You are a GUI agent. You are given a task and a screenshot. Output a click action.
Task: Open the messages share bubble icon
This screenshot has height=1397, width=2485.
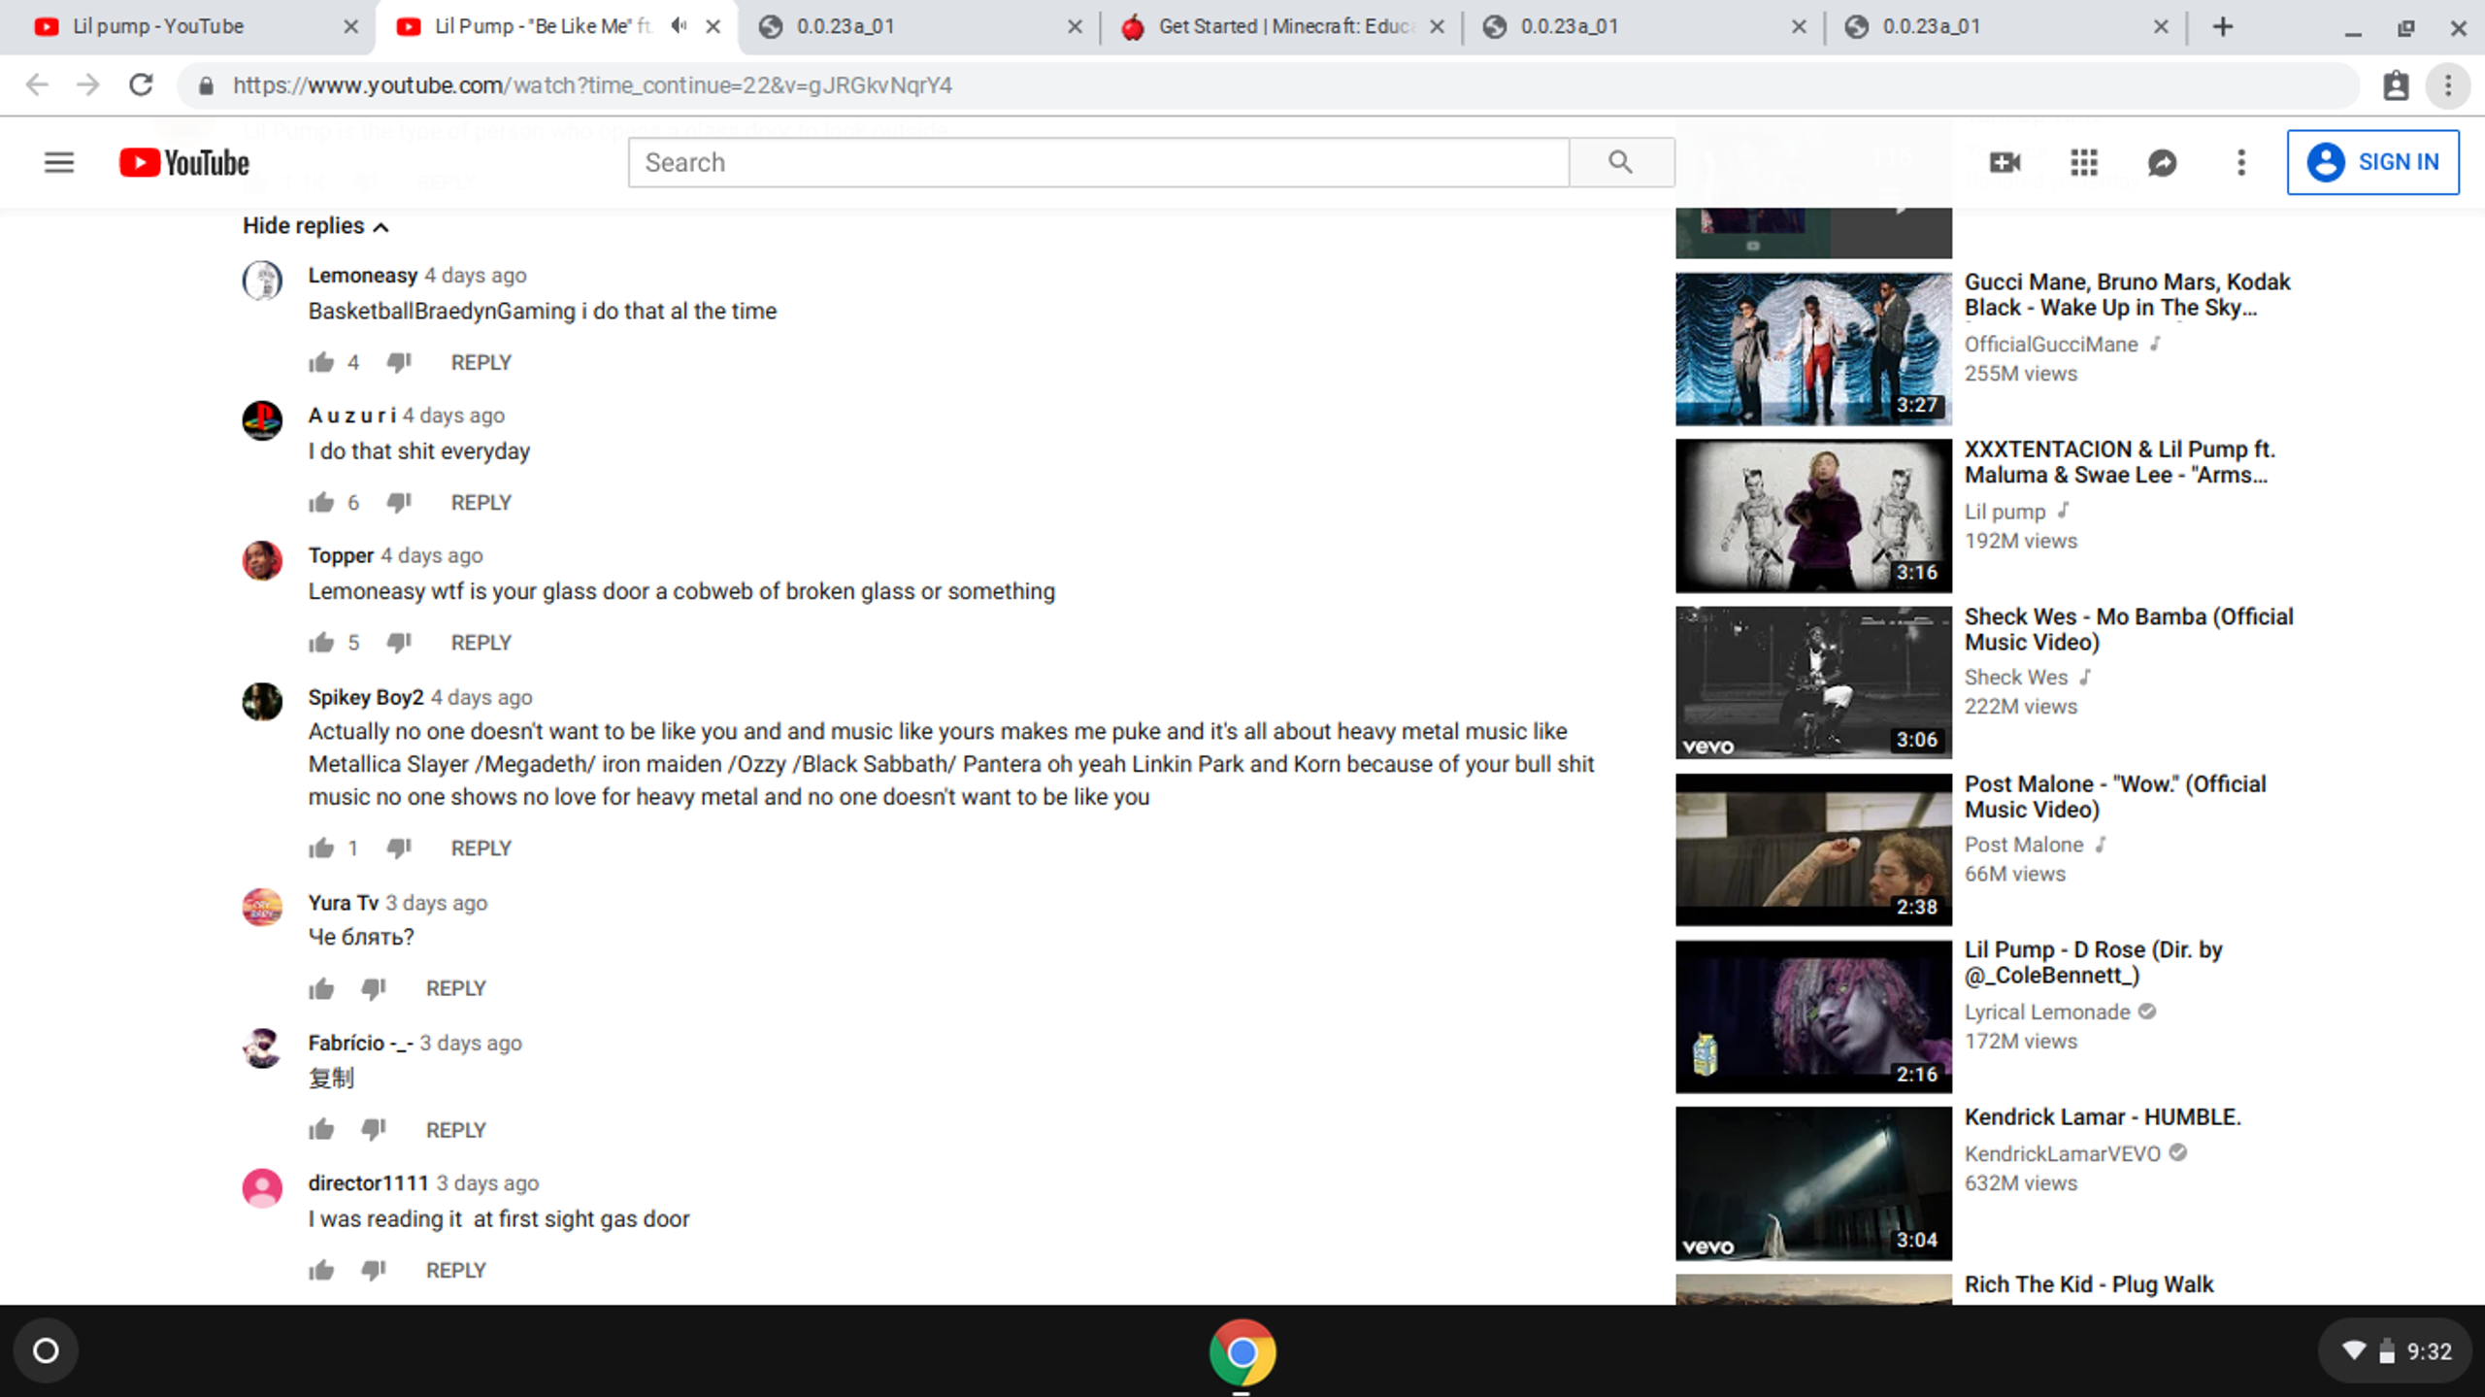click(x=2162, y=162)
